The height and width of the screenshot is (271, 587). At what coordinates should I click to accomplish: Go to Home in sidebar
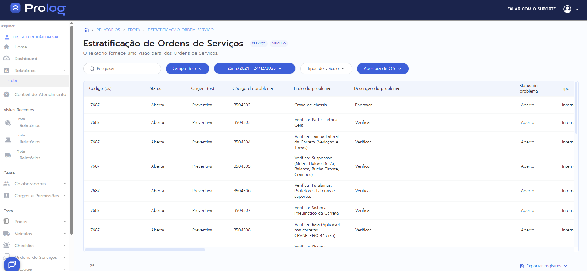[x=21, y=47]
